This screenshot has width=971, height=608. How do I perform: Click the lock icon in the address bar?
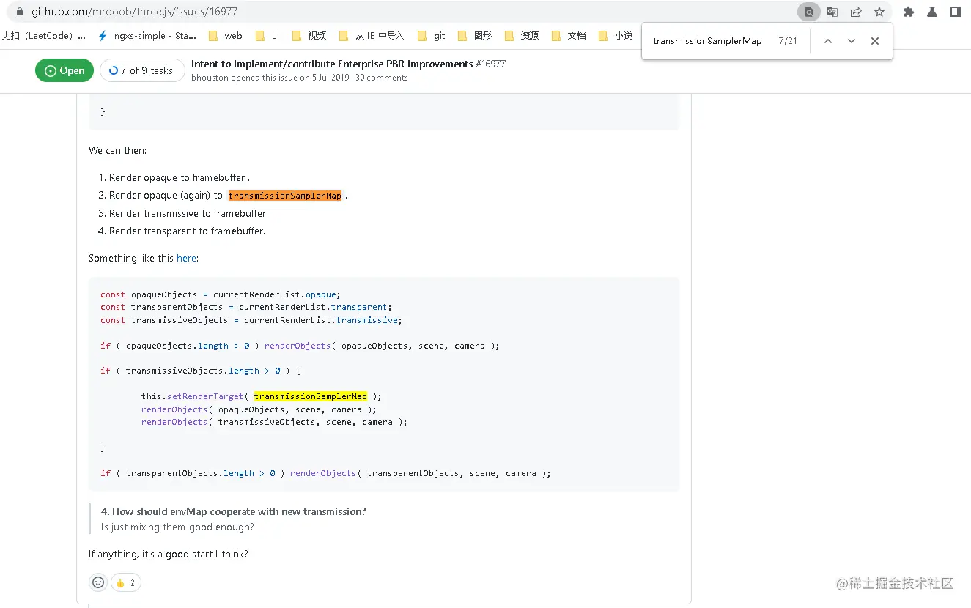(19, 12)
